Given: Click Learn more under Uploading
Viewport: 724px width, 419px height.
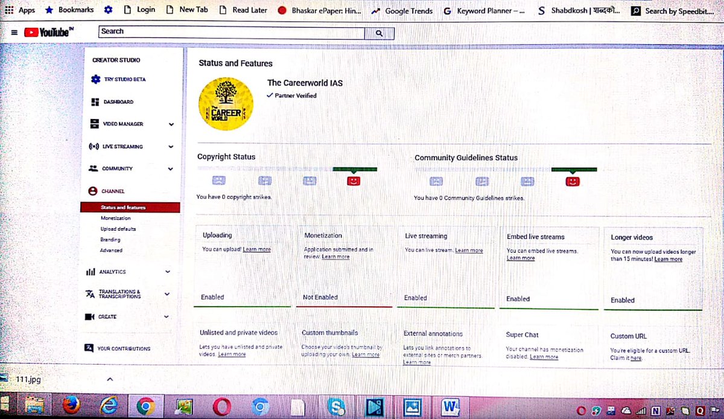Looking at the screenshot, I should 256,249.
